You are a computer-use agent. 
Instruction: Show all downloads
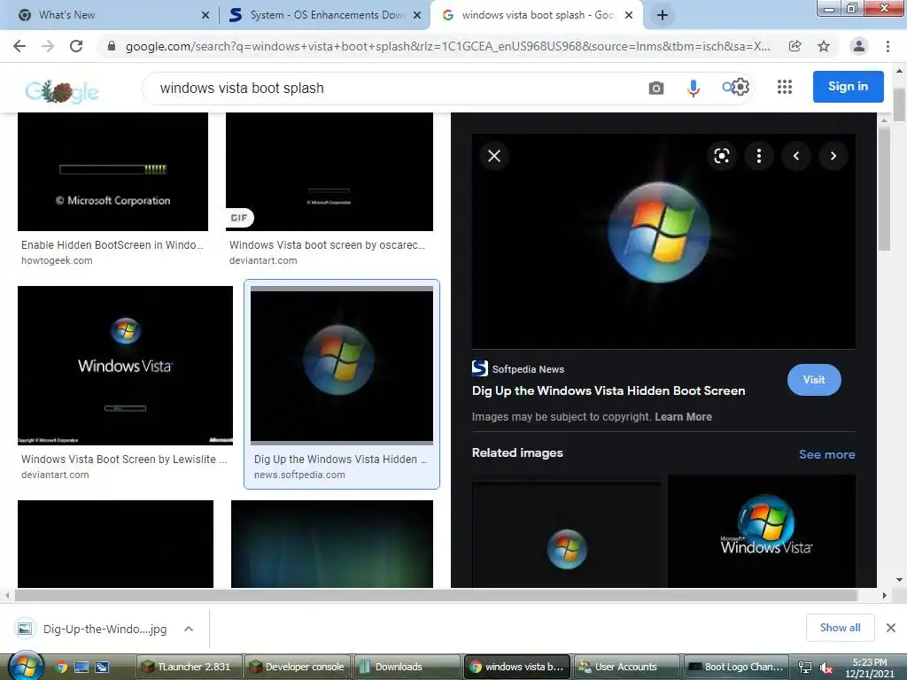point(840,628)
